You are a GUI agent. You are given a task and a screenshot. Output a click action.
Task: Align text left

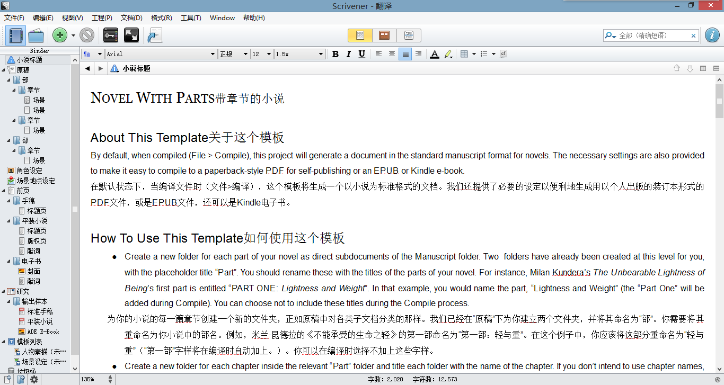click(378, 54)
